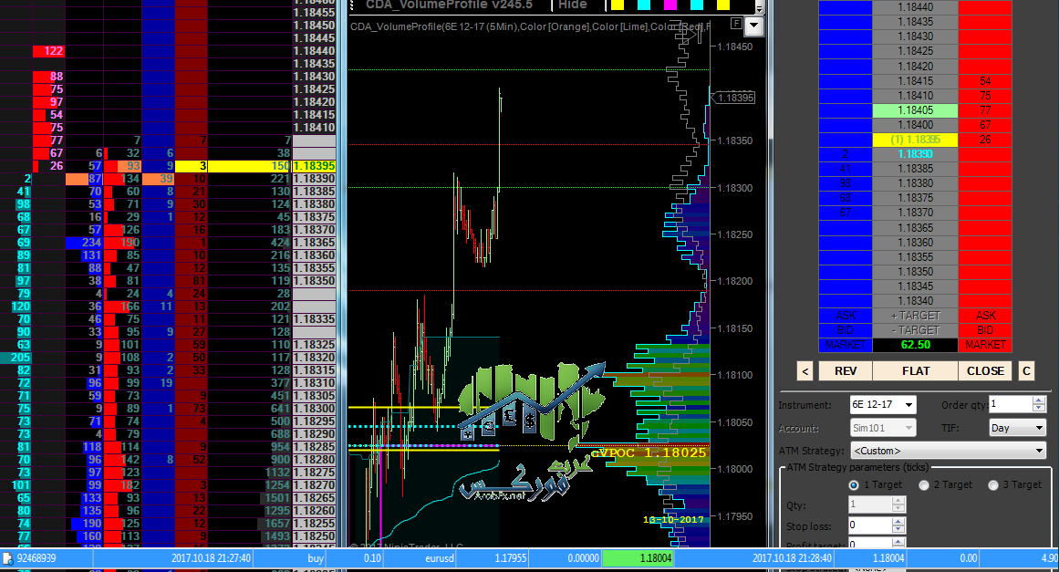The width and height of the screenshot is (1059, 572).
Task: Click 'eurusd' in the bottom trade row
Action: [440, 558]
